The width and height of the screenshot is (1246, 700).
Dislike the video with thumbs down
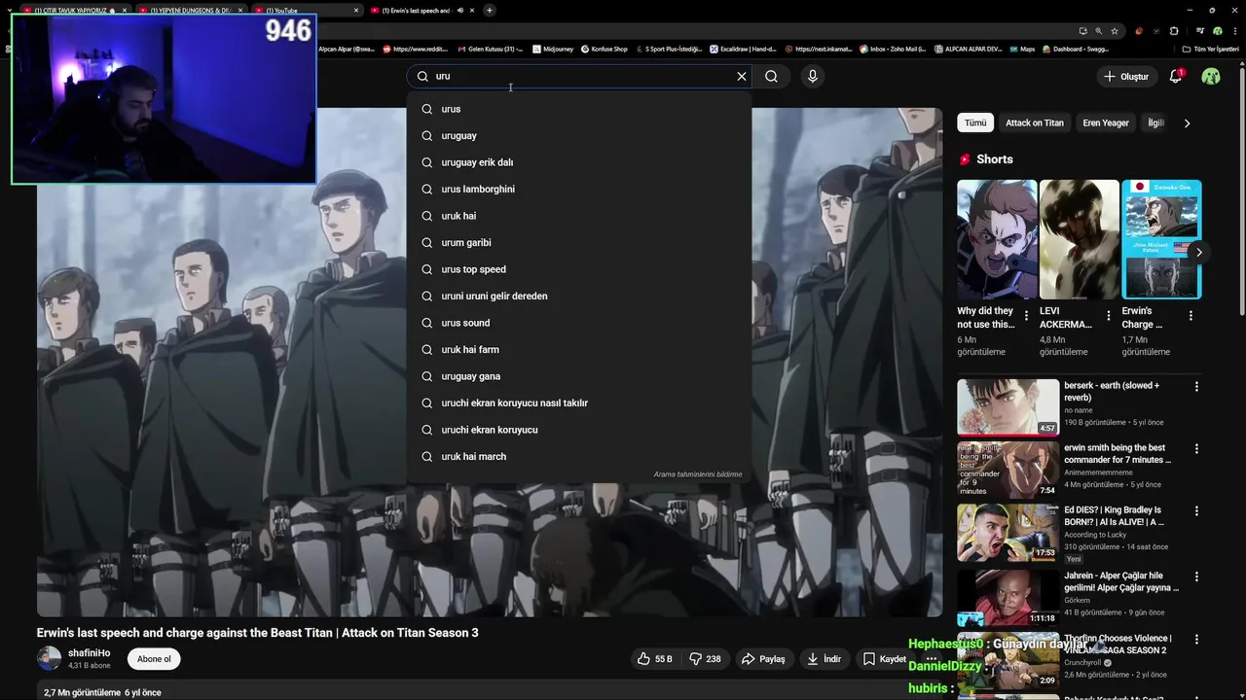coord(707,659)
